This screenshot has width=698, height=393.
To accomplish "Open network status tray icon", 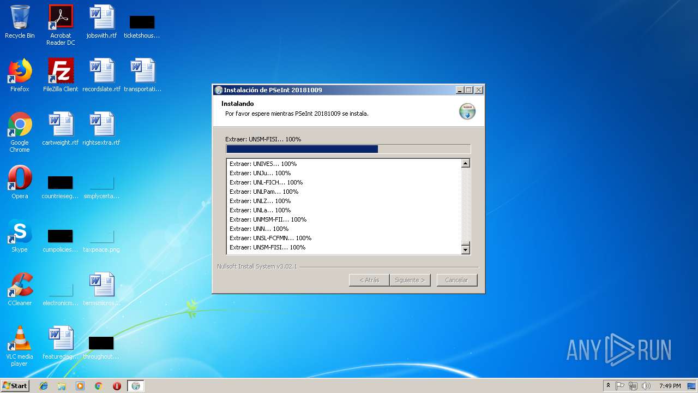I will coord(633,386).
